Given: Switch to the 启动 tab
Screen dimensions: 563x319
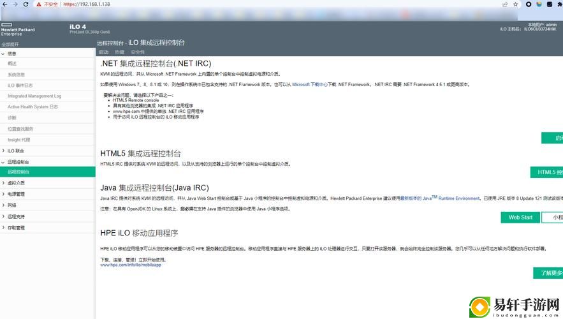Looking at the screenshot, I should pyautogui.click(x=104, y=52).
